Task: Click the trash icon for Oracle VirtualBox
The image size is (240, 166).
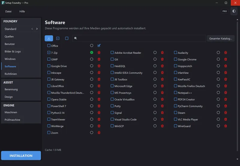Action: pyautogui.click(x=162, y=99)
